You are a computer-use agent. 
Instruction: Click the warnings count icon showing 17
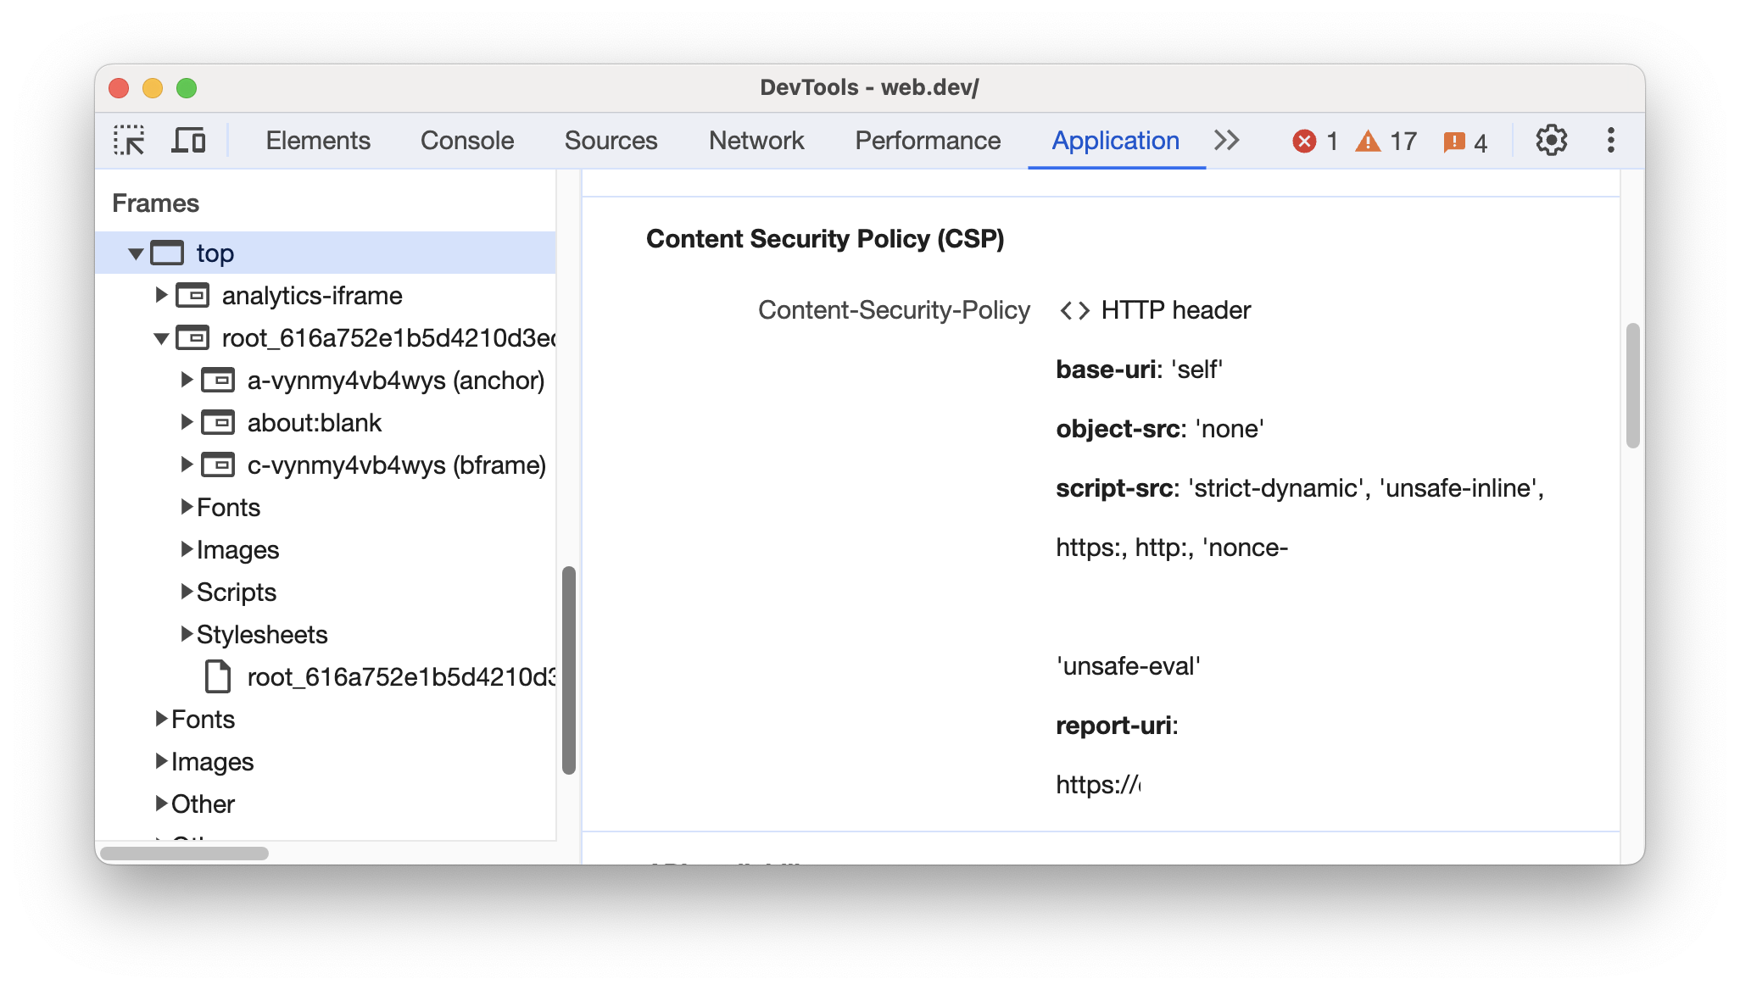[1380, 140]
